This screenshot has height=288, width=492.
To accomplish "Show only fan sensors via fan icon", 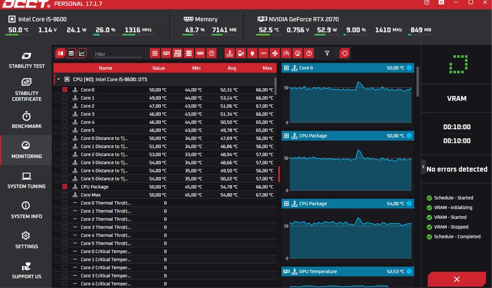I will 275,53.
